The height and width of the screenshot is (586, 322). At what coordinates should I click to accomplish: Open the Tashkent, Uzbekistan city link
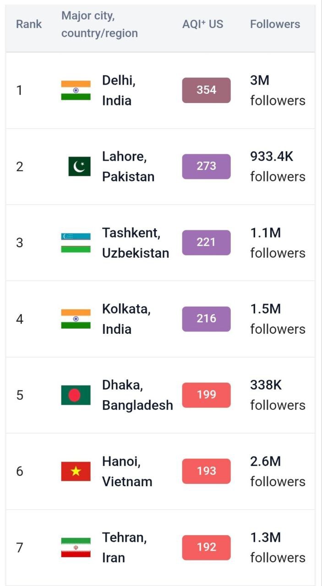(135, 243)
